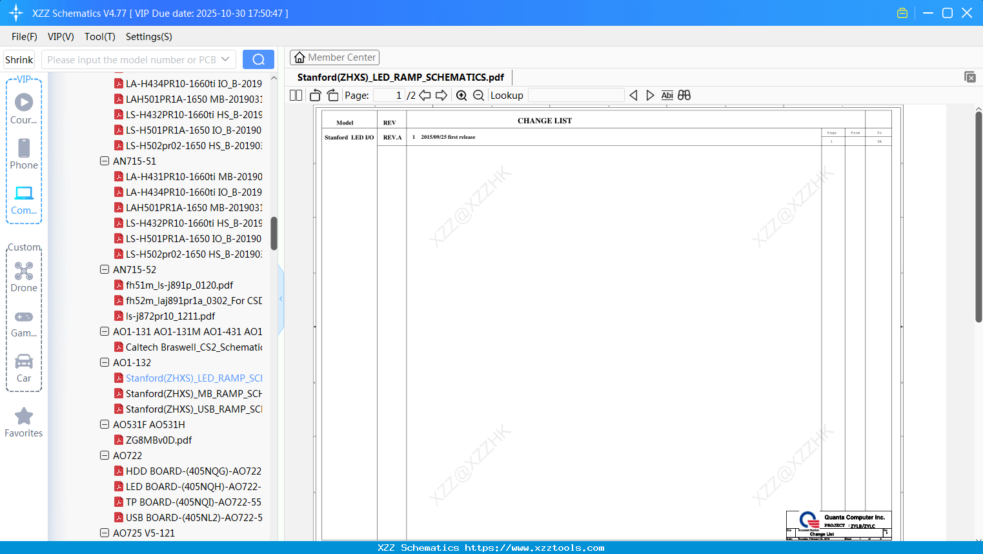Open the Courses category in sidebar
Viewport: 983px width, 554px height.
pos(24,109)
